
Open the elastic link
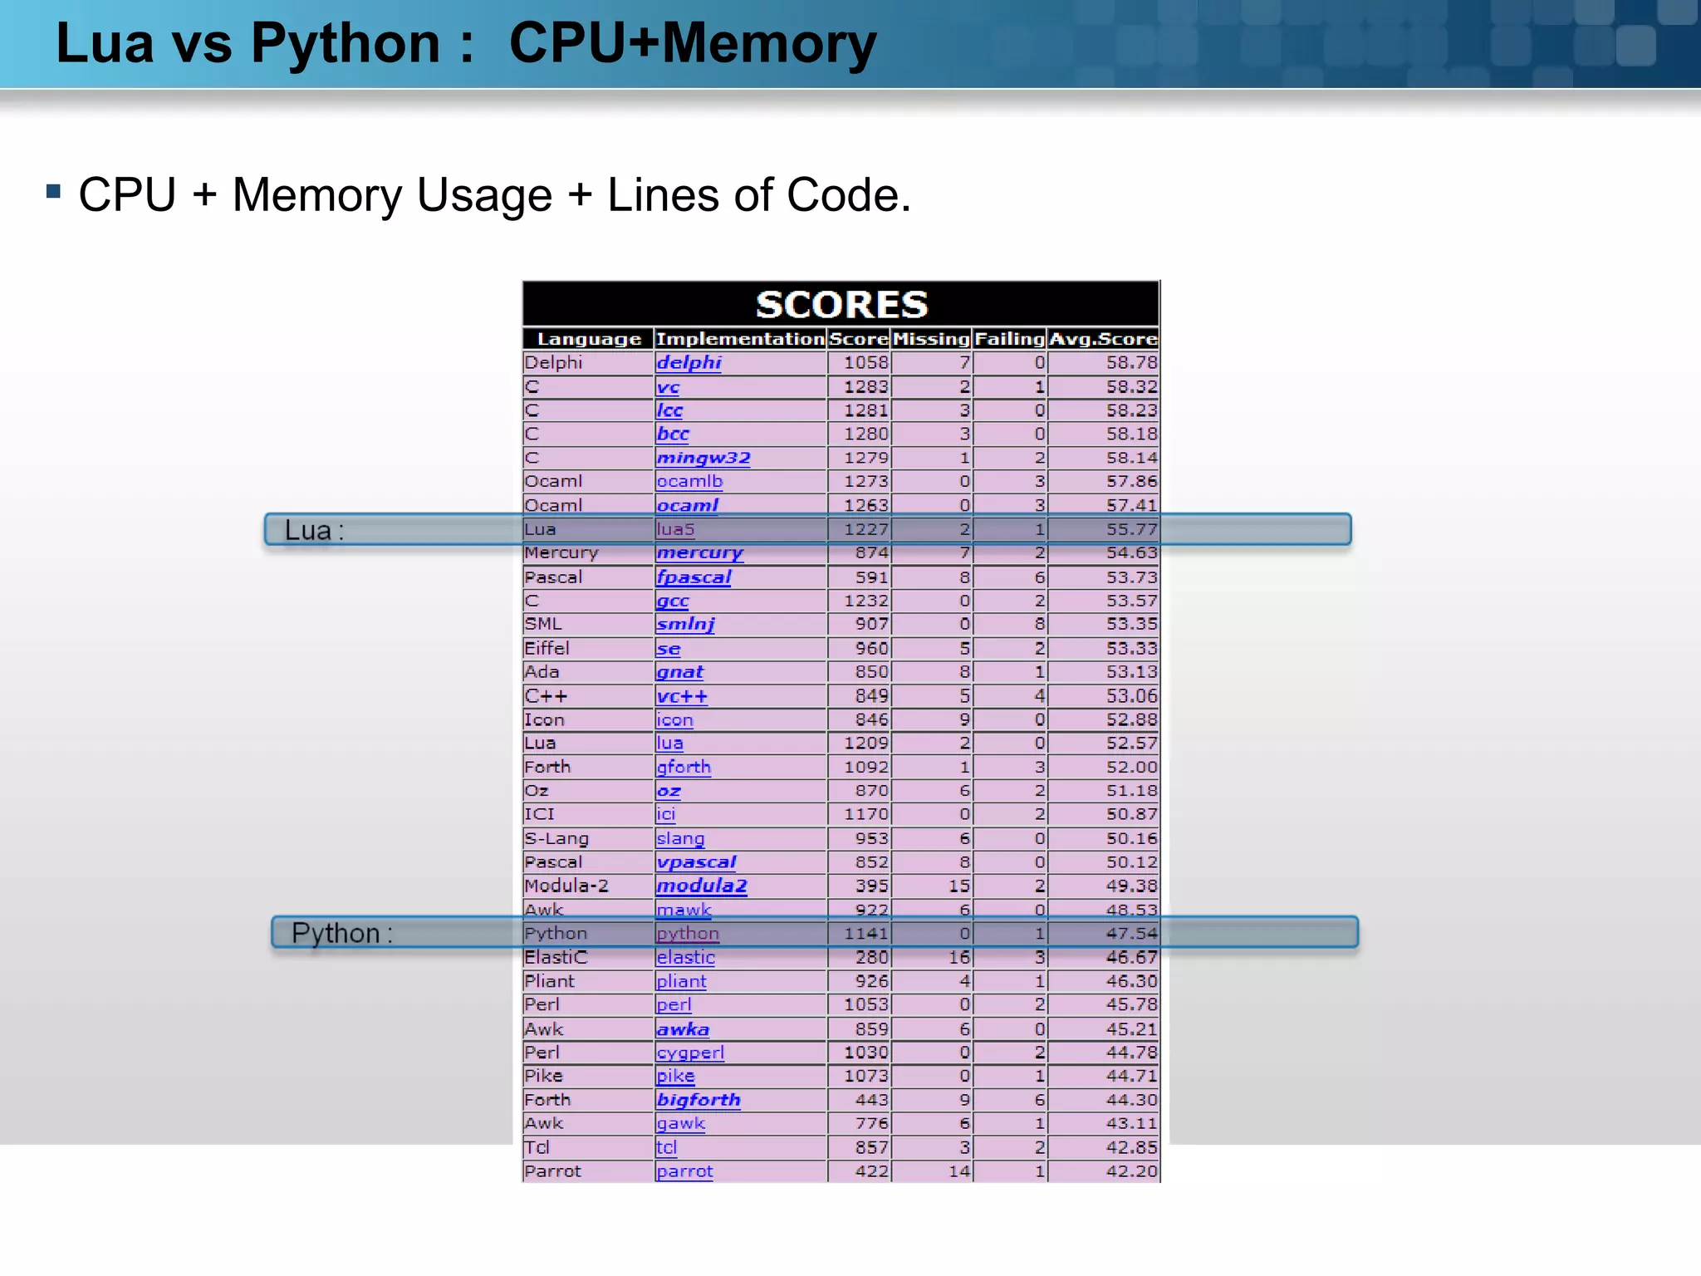point(685,958)
